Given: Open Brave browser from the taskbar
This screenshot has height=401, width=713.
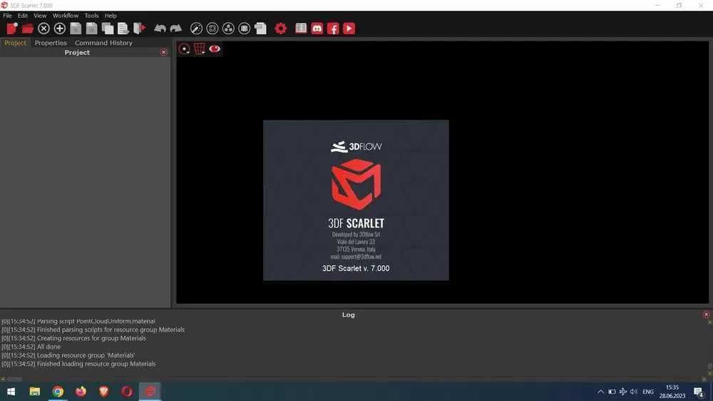Looking at the screenshot, I should [x=103, y=392].
